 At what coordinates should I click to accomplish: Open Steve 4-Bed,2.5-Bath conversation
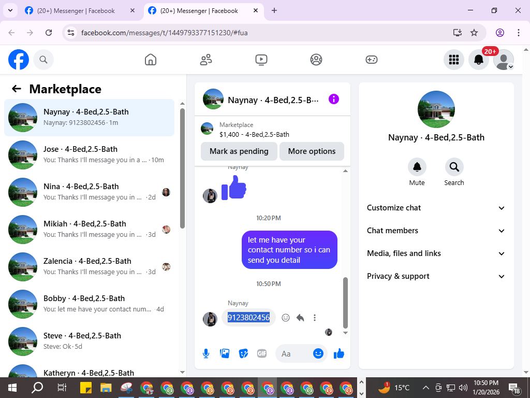[x=89, y=341]
